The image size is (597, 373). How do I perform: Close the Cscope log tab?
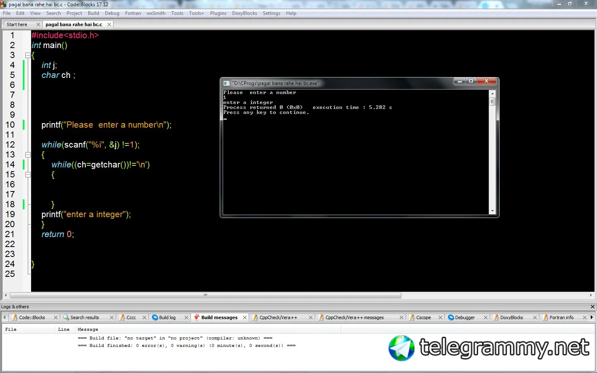coord(440,317)
